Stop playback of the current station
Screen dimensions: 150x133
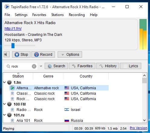point(21,55)
